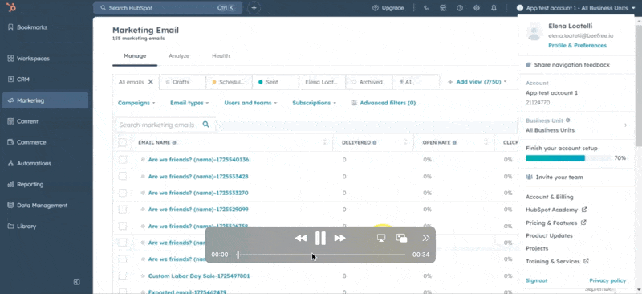Expand the Users and teams dropdown

(250, 103)
